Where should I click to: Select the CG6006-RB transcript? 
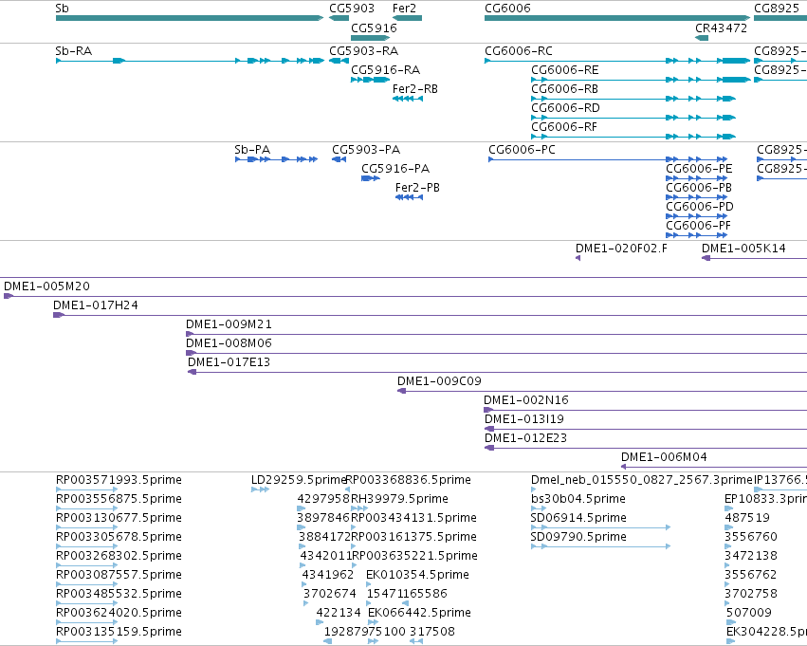pos(633,99)
